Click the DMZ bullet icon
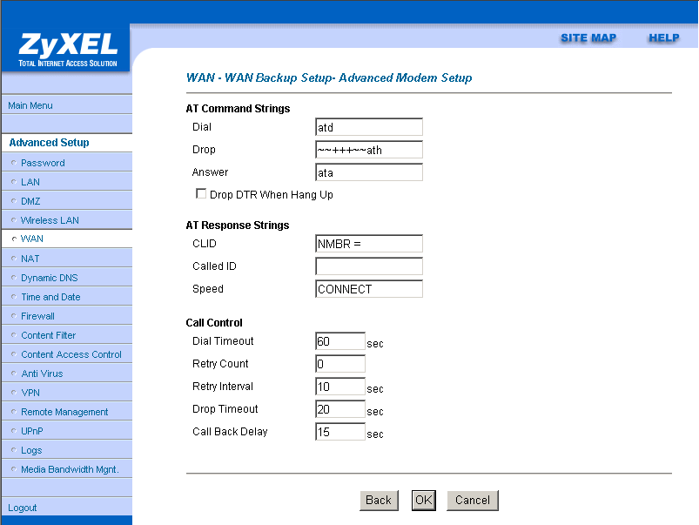 pos(14,201)
